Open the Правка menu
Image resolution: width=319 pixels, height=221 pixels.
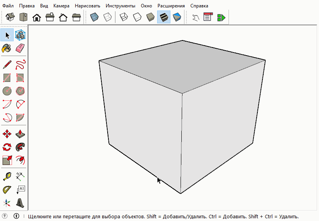(x=27, y=6)
